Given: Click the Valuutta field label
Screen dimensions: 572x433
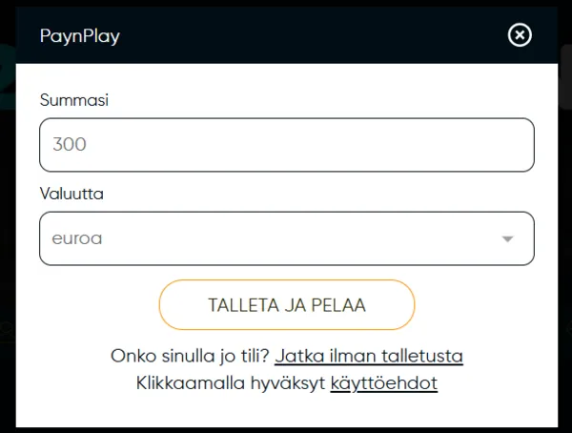Looking at the screenshot, I should coord(72,194).
